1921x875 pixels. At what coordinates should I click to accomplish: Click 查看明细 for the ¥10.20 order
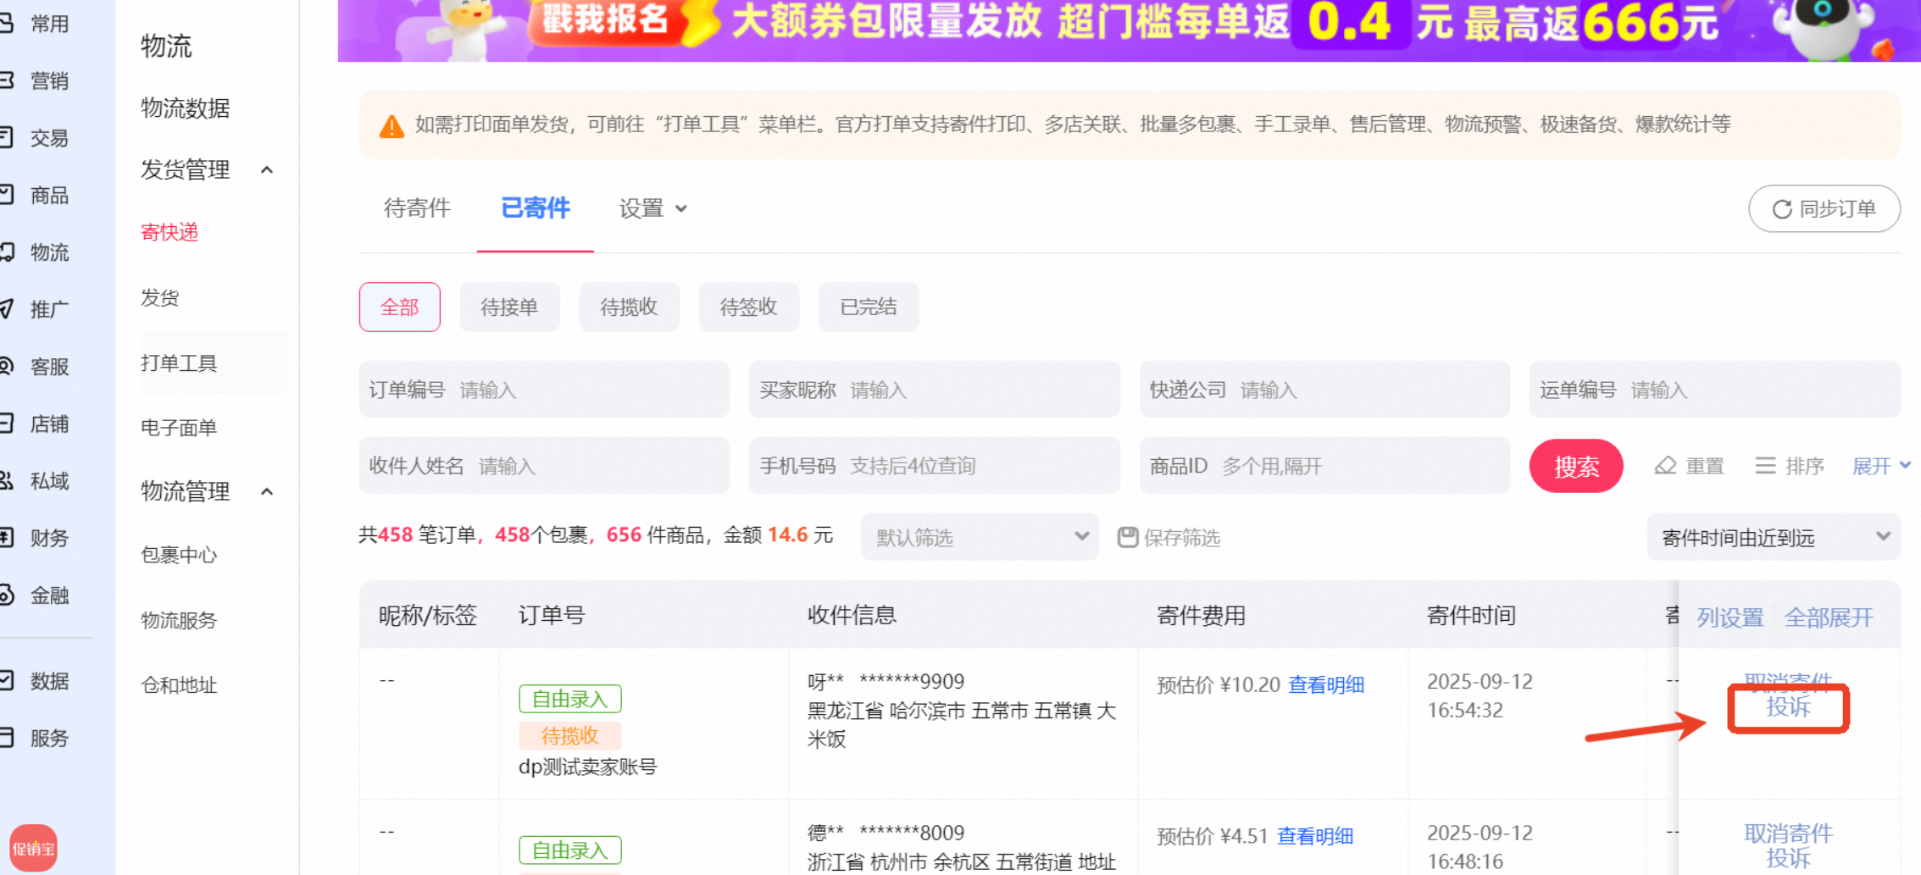tap(1326, 684)
